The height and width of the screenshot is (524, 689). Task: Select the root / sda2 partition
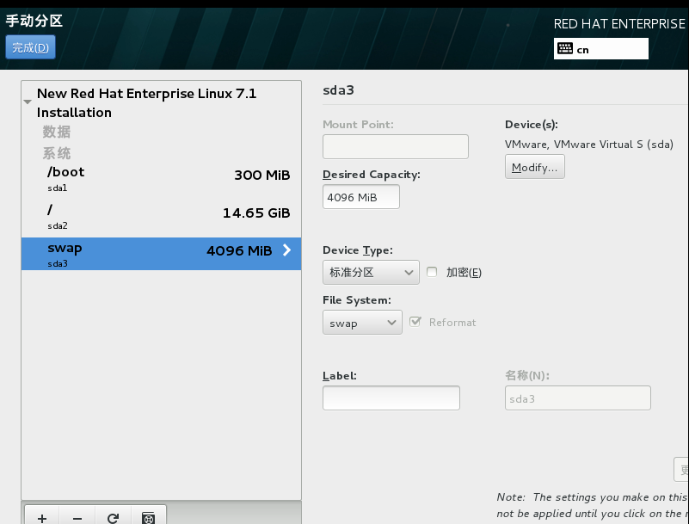pos(161,216)
